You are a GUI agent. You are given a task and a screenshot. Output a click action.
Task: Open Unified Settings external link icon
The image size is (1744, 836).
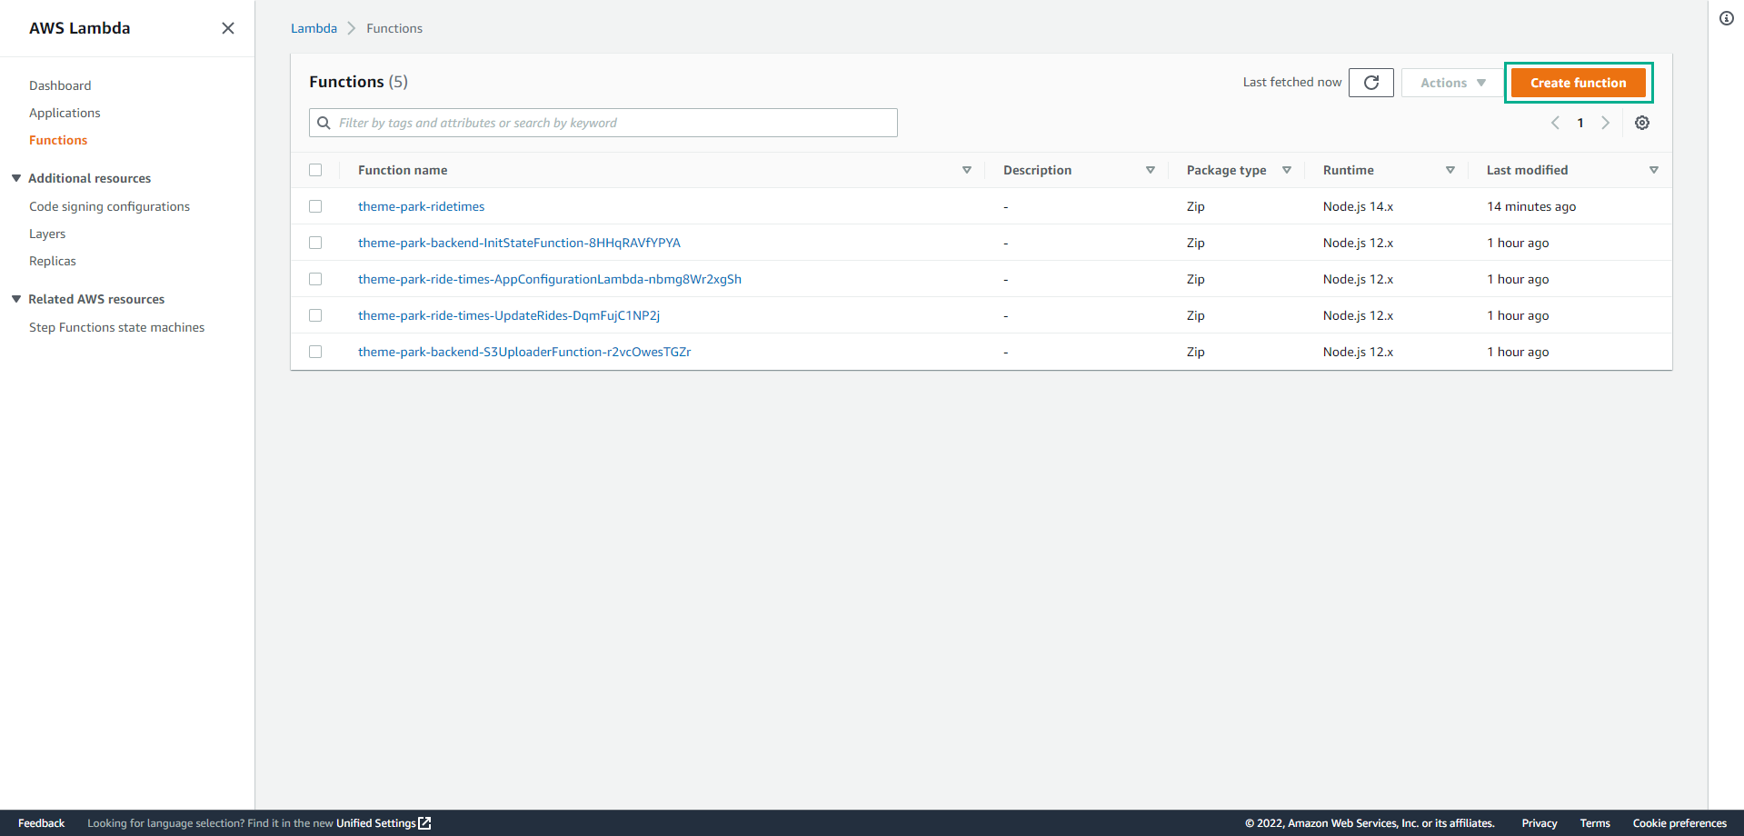coord(424,823)
